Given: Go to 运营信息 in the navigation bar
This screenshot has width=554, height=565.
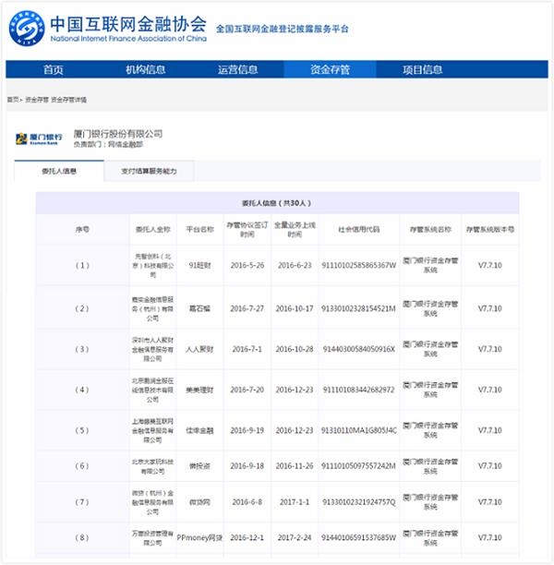Looking at the screenshot, I should (238, 69).
